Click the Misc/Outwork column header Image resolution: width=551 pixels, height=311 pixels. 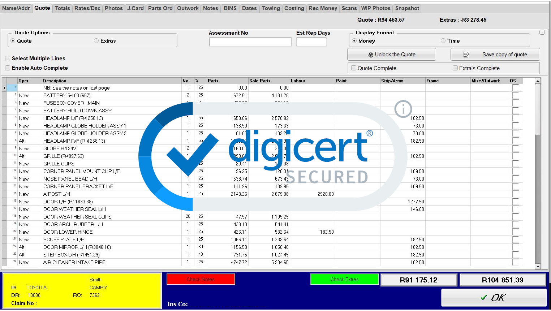489,81
